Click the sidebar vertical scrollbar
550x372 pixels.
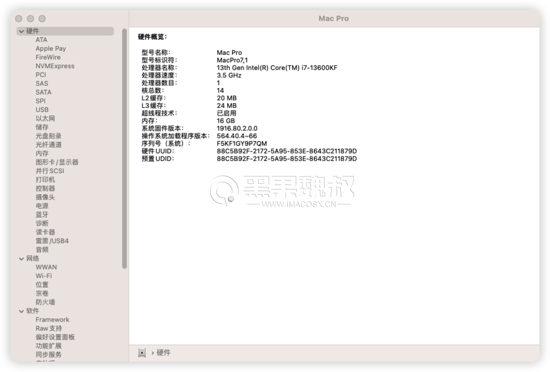[x=124, y=149]
